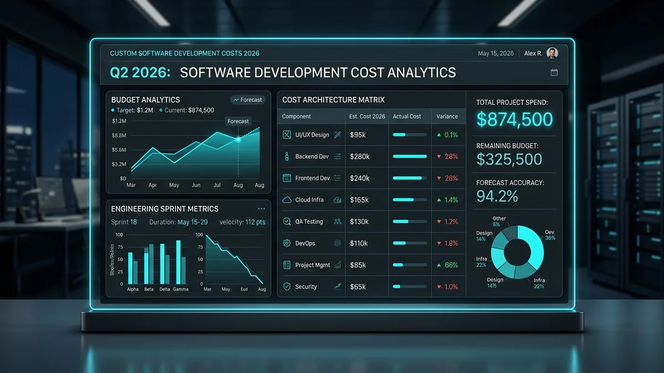Click the QA Testing magnifier check icon
664x373 pixels.
287,222
